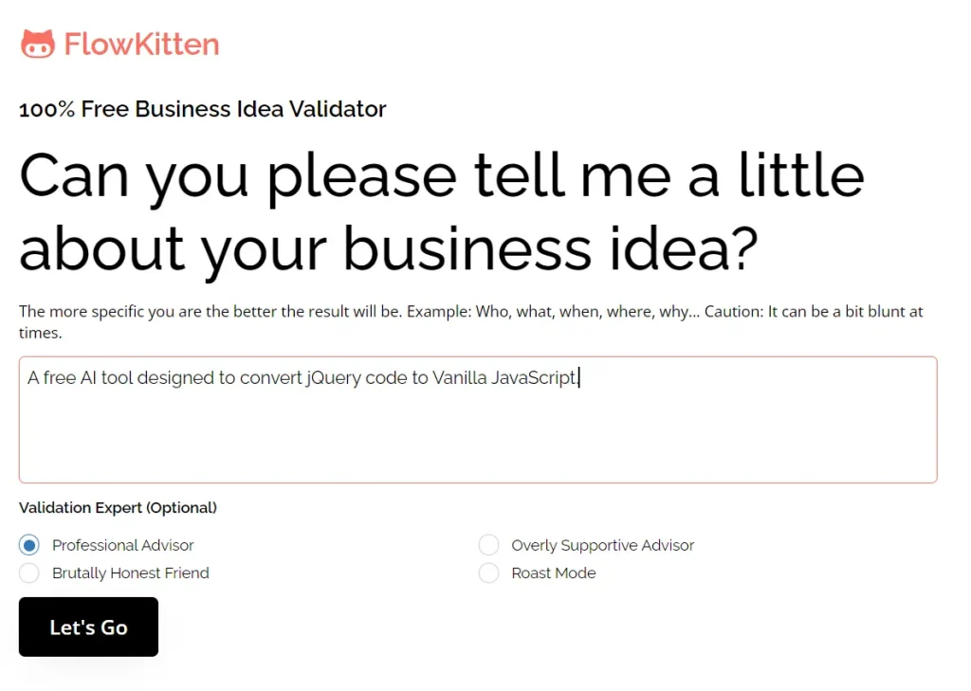Click the FlowKitten cat logo icon

tap(37, 43)
